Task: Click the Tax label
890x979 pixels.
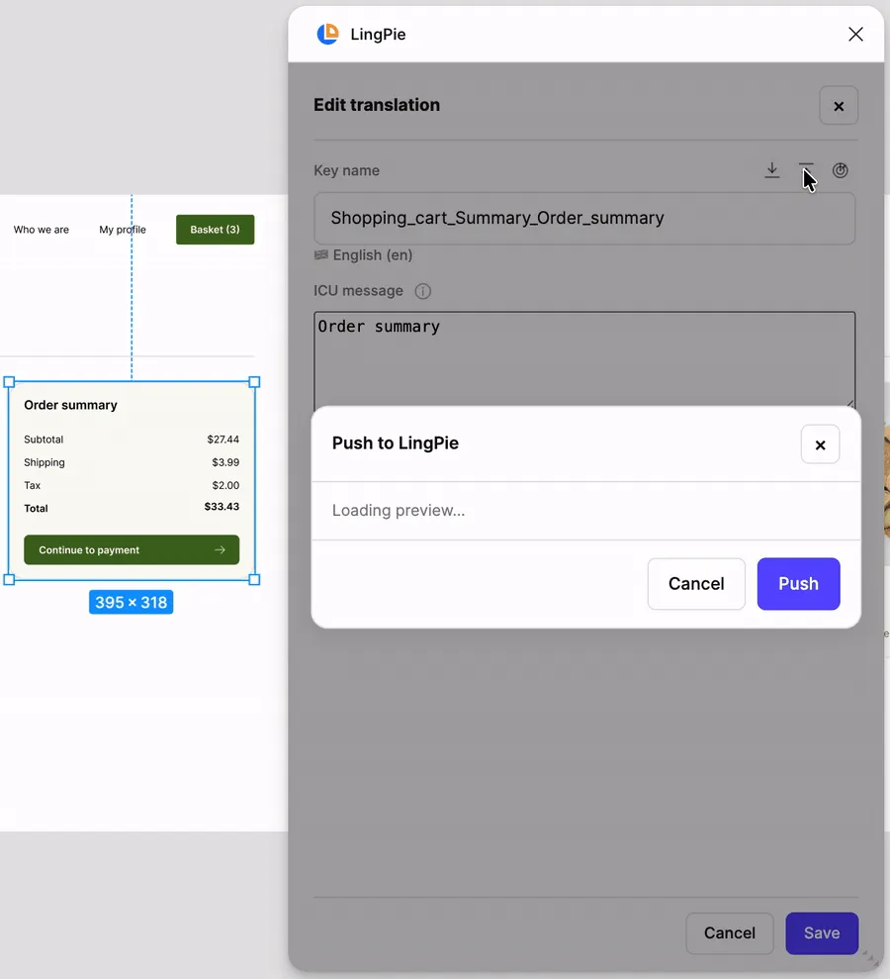Action: pyautogui.click(x=33, y=485)
